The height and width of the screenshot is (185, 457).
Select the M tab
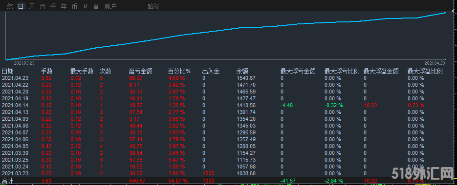coord(86,6)
